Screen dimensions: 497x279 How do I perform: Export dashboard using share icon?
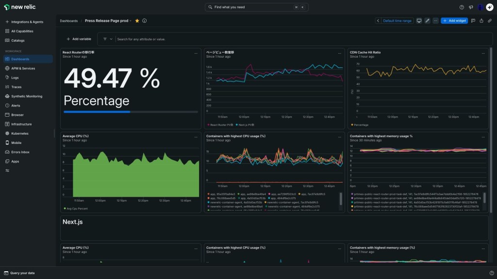(481, 20)
